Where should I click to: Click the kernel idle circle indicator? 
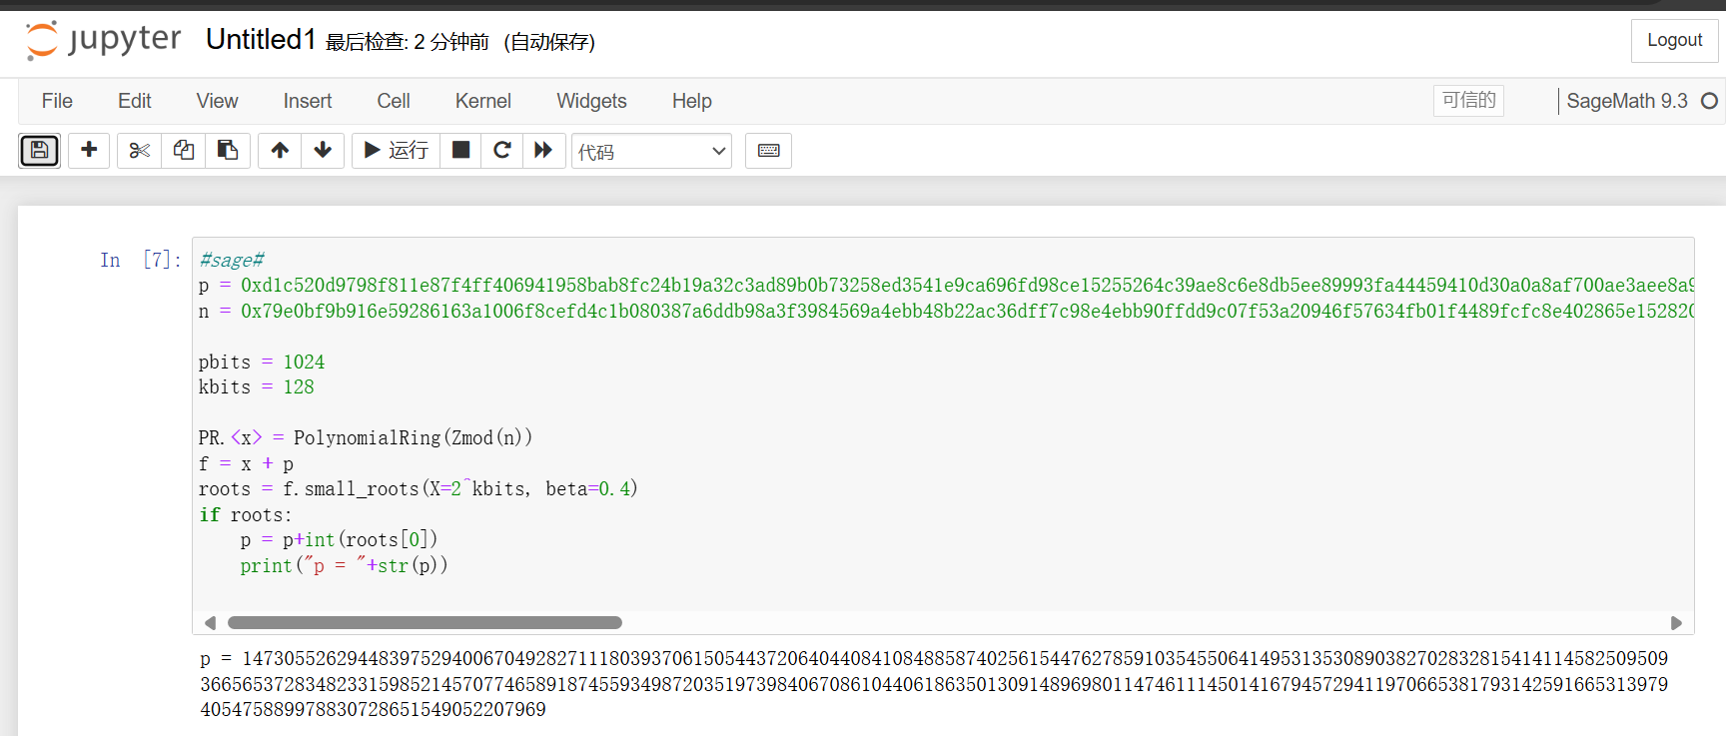[x=1709, y=101]
